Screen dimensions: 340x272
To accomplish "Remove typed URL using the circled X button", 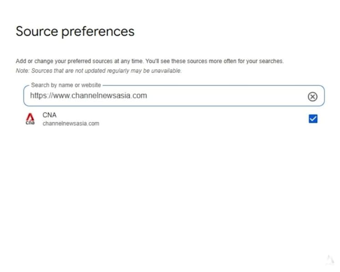I will tap(312, 96).
